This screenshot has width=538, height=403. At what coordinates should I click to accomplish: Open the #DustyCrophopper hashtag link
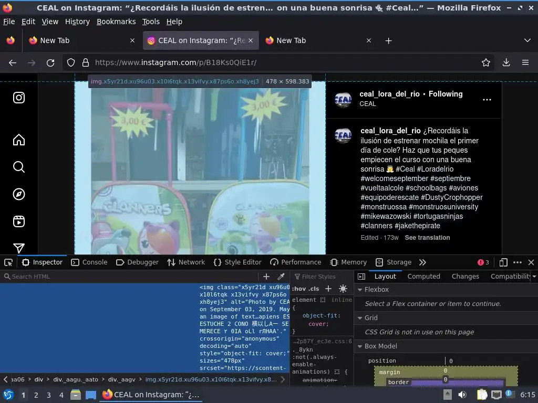tap(451, 197)
